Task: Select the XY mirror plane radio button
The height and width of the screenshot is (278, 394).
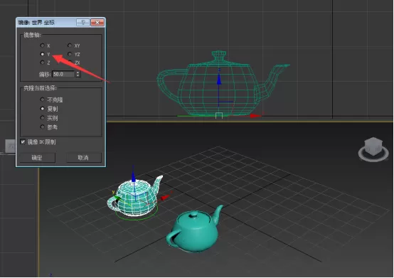Action: 70,46
